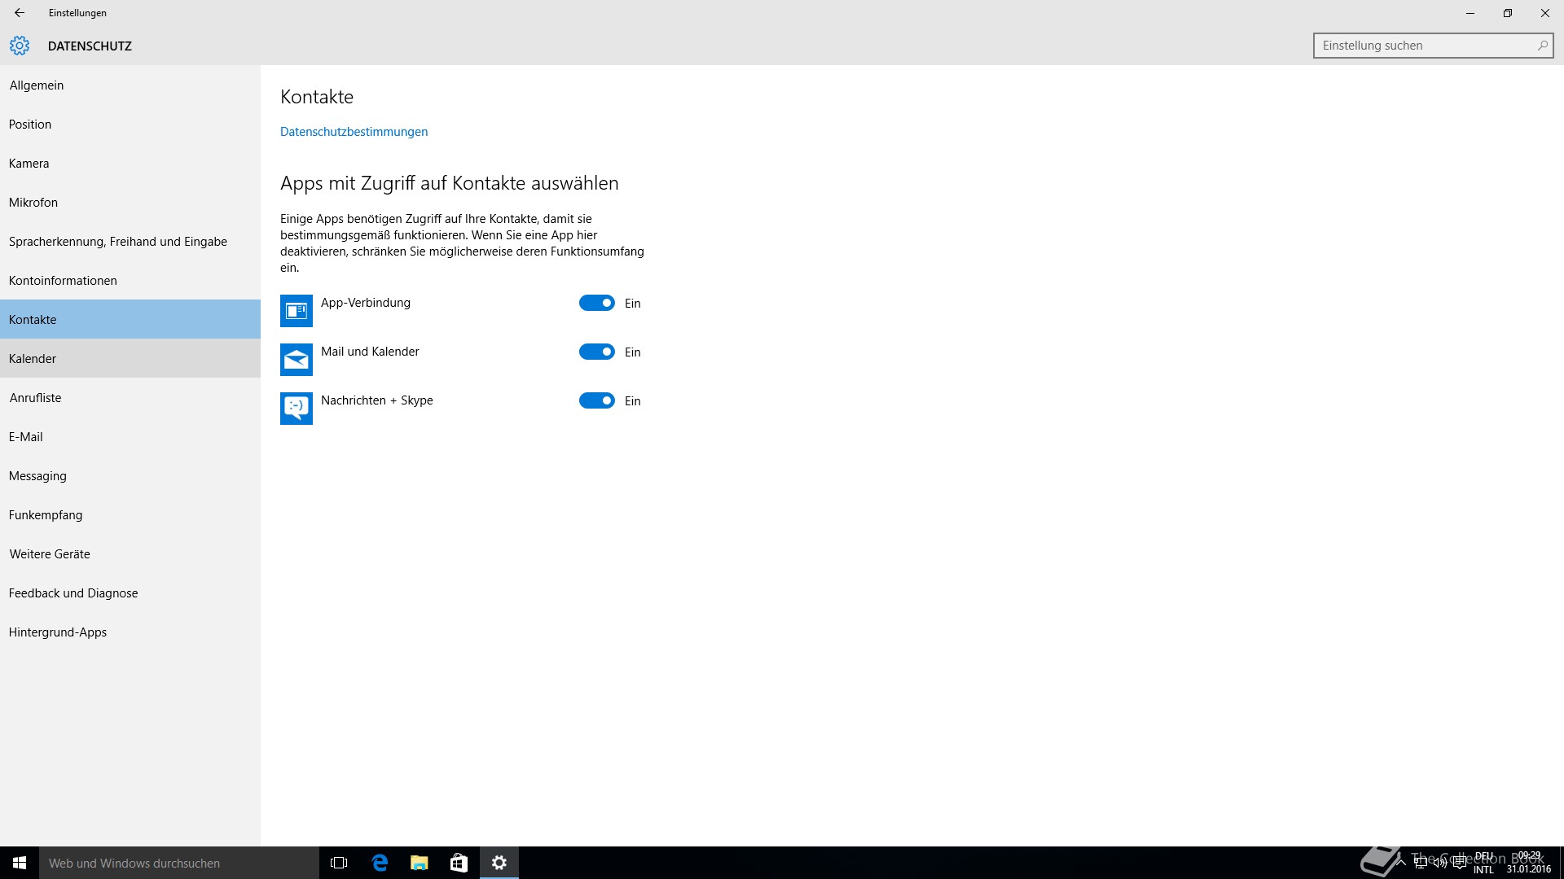Image resolution: width=1564 pixels, height=879 pixels.
Task: Click the Einstellung suchen search field
Action: 1433,46
